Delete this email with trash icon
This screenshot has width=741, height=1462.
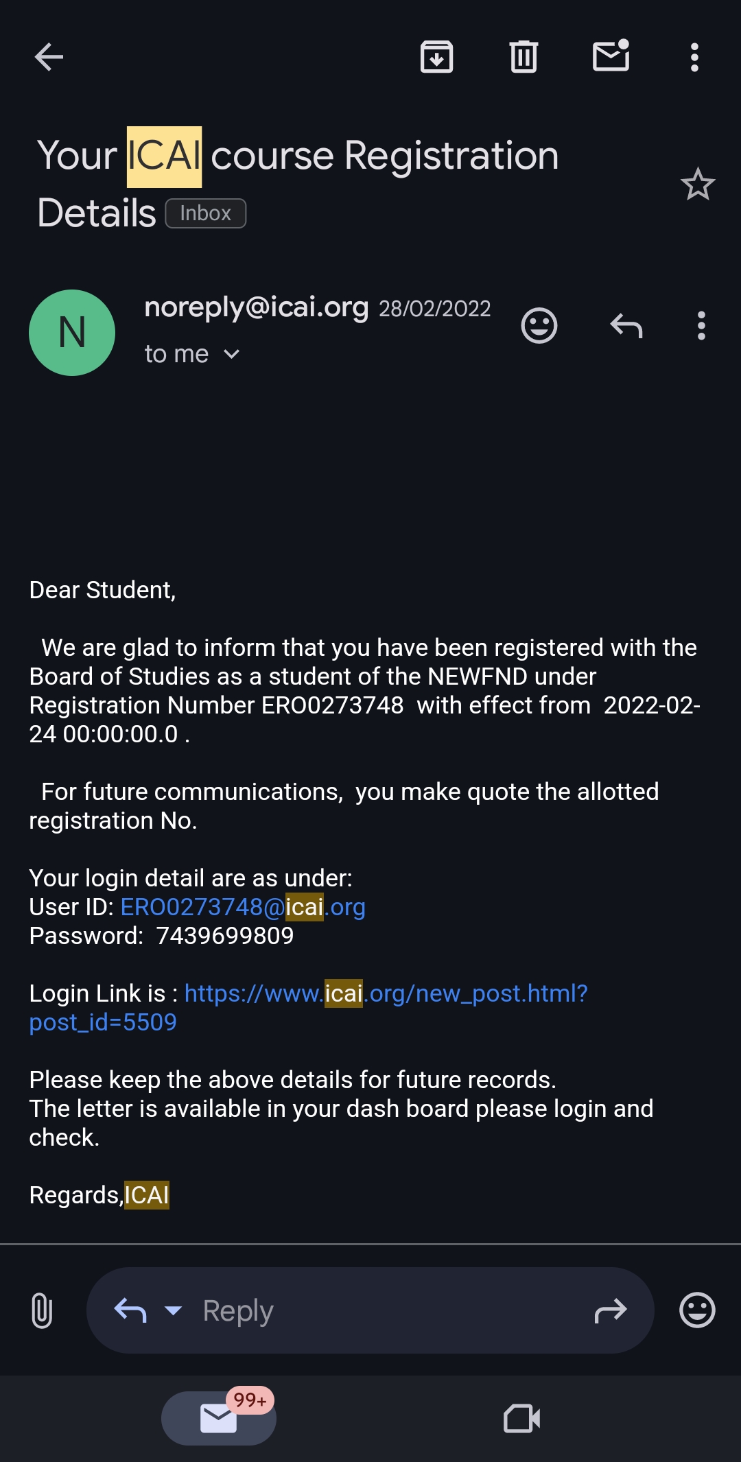pos(524,57)
